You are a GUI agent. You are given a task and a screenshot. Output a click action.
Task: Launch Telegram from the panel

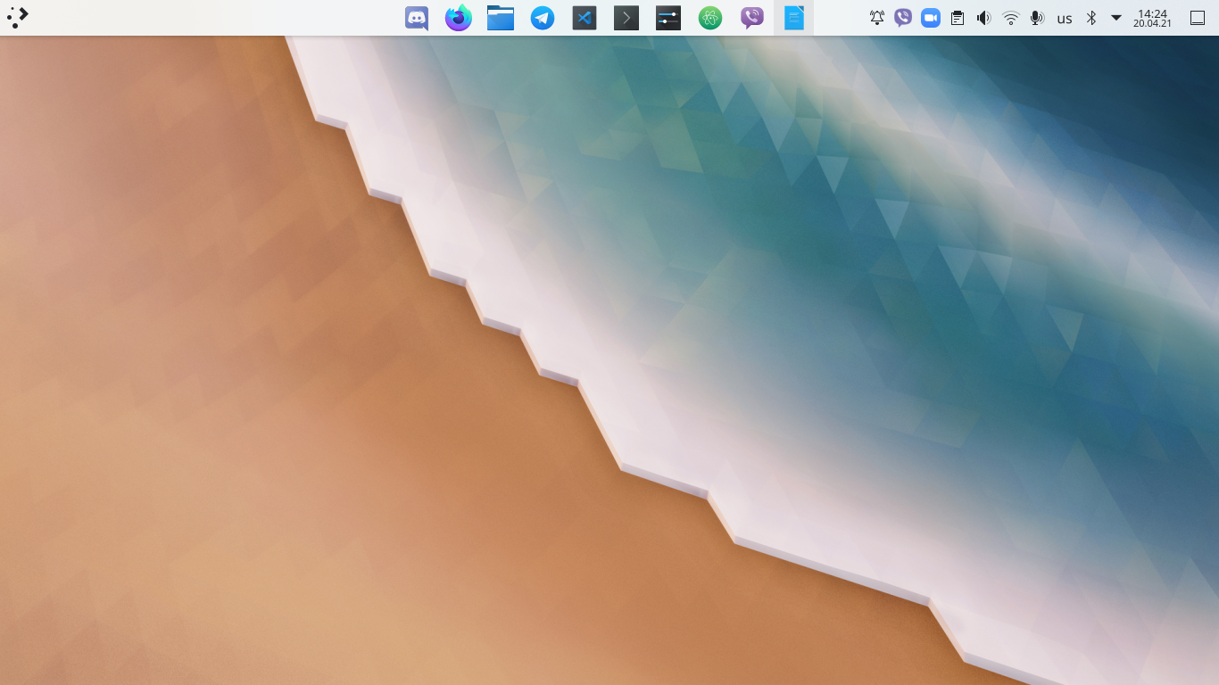[543, 18]
